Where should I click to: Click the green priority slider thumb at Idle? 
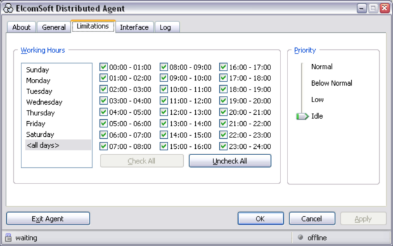[302, 116]
